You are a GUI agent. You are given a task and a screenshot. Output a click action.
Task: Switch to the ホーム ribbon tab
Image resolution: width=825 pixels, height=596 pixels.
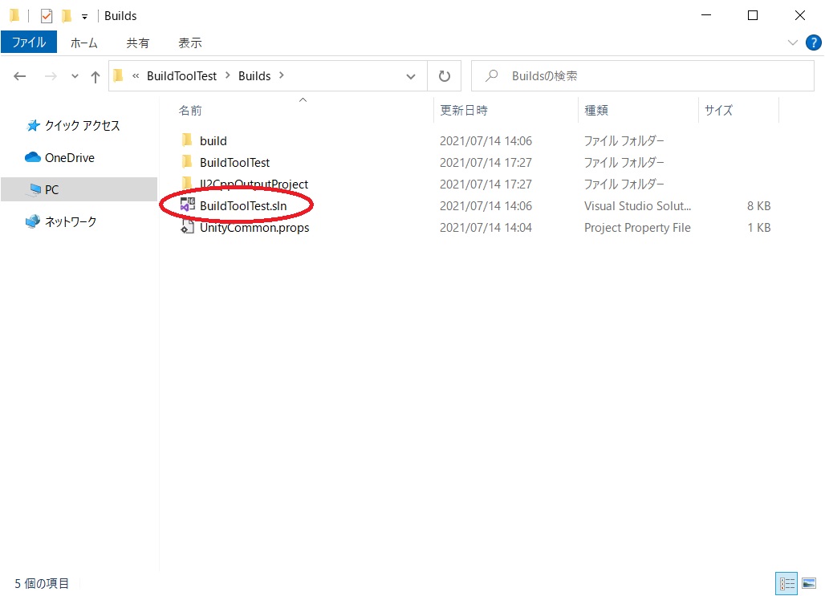coord(84,43)
